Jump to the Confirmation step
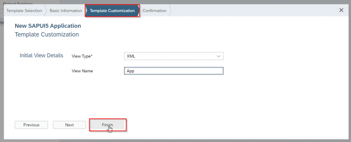This screenshot has width=351, height=142. pyautogui.click(x=154, y=11)
